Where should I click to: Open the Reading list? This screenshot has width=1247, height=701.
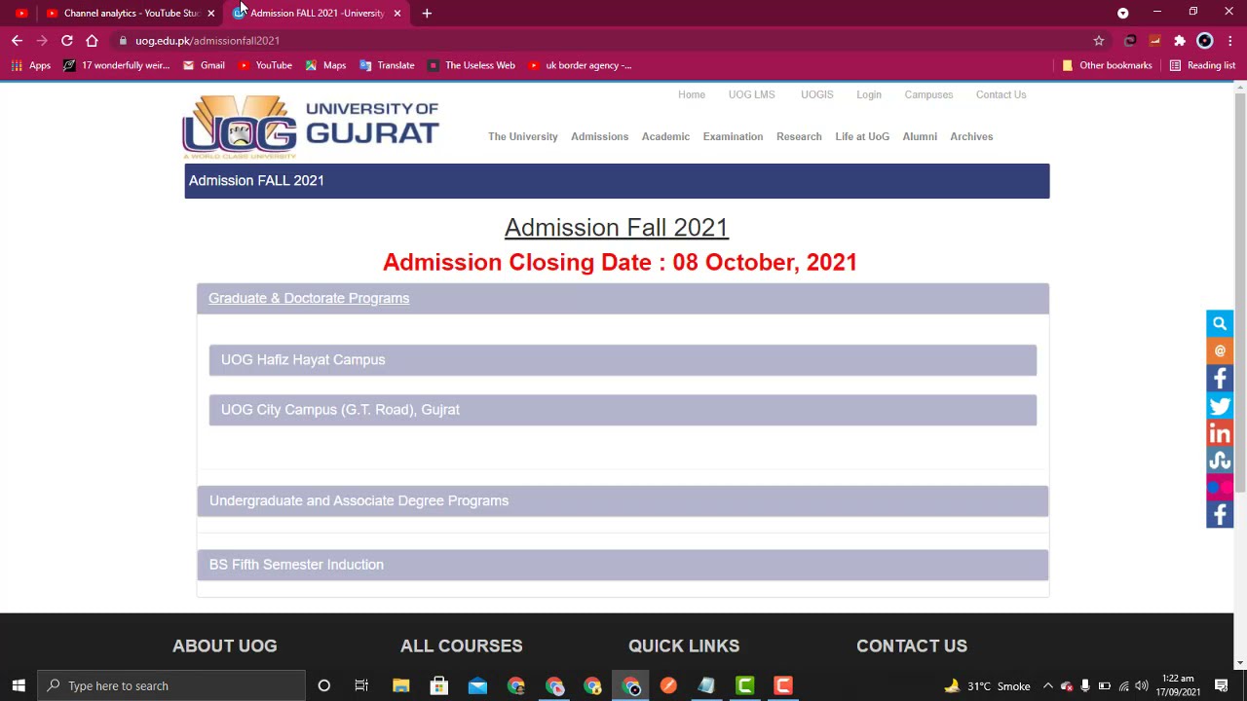pos(1202,65)
